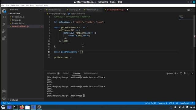Open the terminal launch profile dropdown
Screen dimensions: 196x110
178,73
